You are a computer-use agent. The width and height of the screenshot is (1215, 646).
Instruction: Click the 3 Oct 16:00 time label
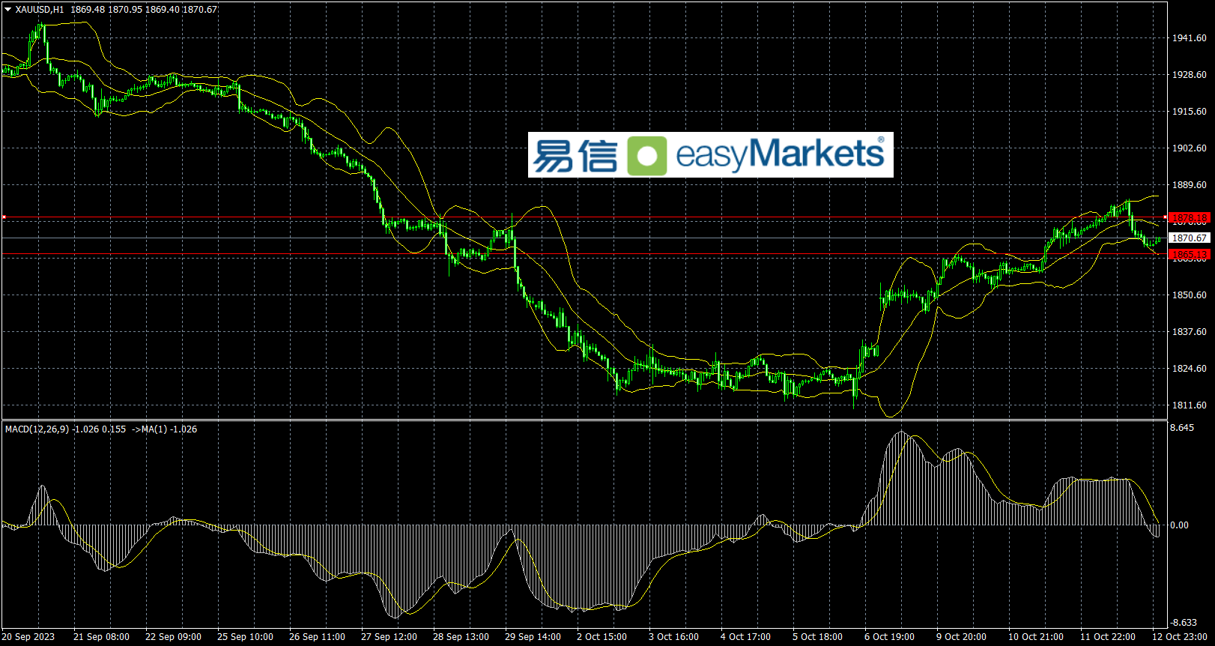click(x=673, y=637)
